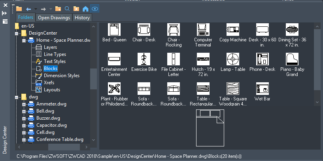Select Layers under Home - Space Planner

pyautogui.click(x=50, y=47)
